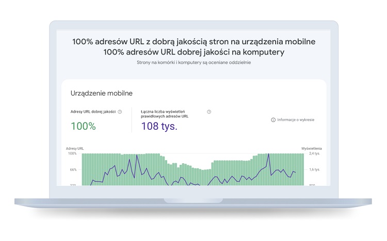Click help icon beside 'Łączna liczba wyświetleń'

(209, 112)
